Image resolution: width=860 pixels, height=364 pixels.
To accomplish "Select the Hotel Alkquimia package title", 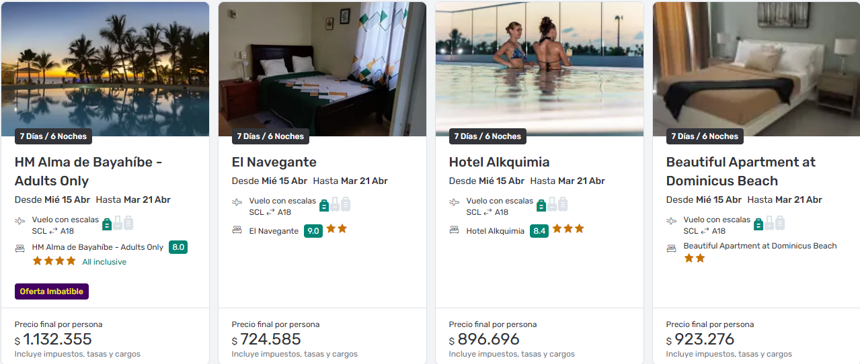I will click(500, 162).
